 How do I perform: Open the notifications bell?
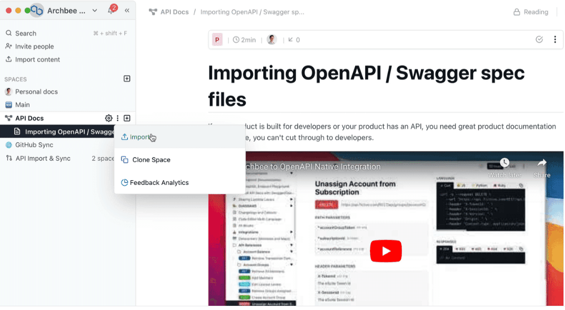pos(111,11)
